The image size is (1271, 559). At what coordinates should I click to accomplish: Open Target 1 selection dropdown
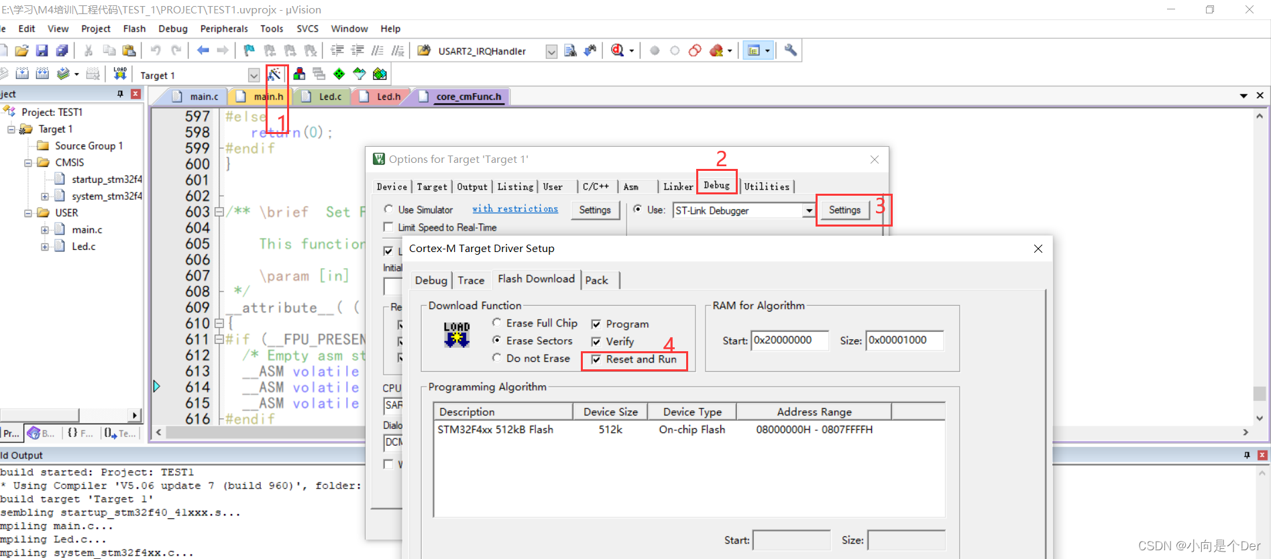254,75
